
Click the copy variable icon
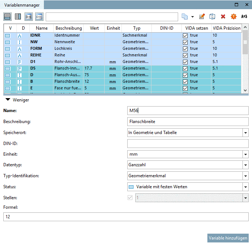pos(185,16)
